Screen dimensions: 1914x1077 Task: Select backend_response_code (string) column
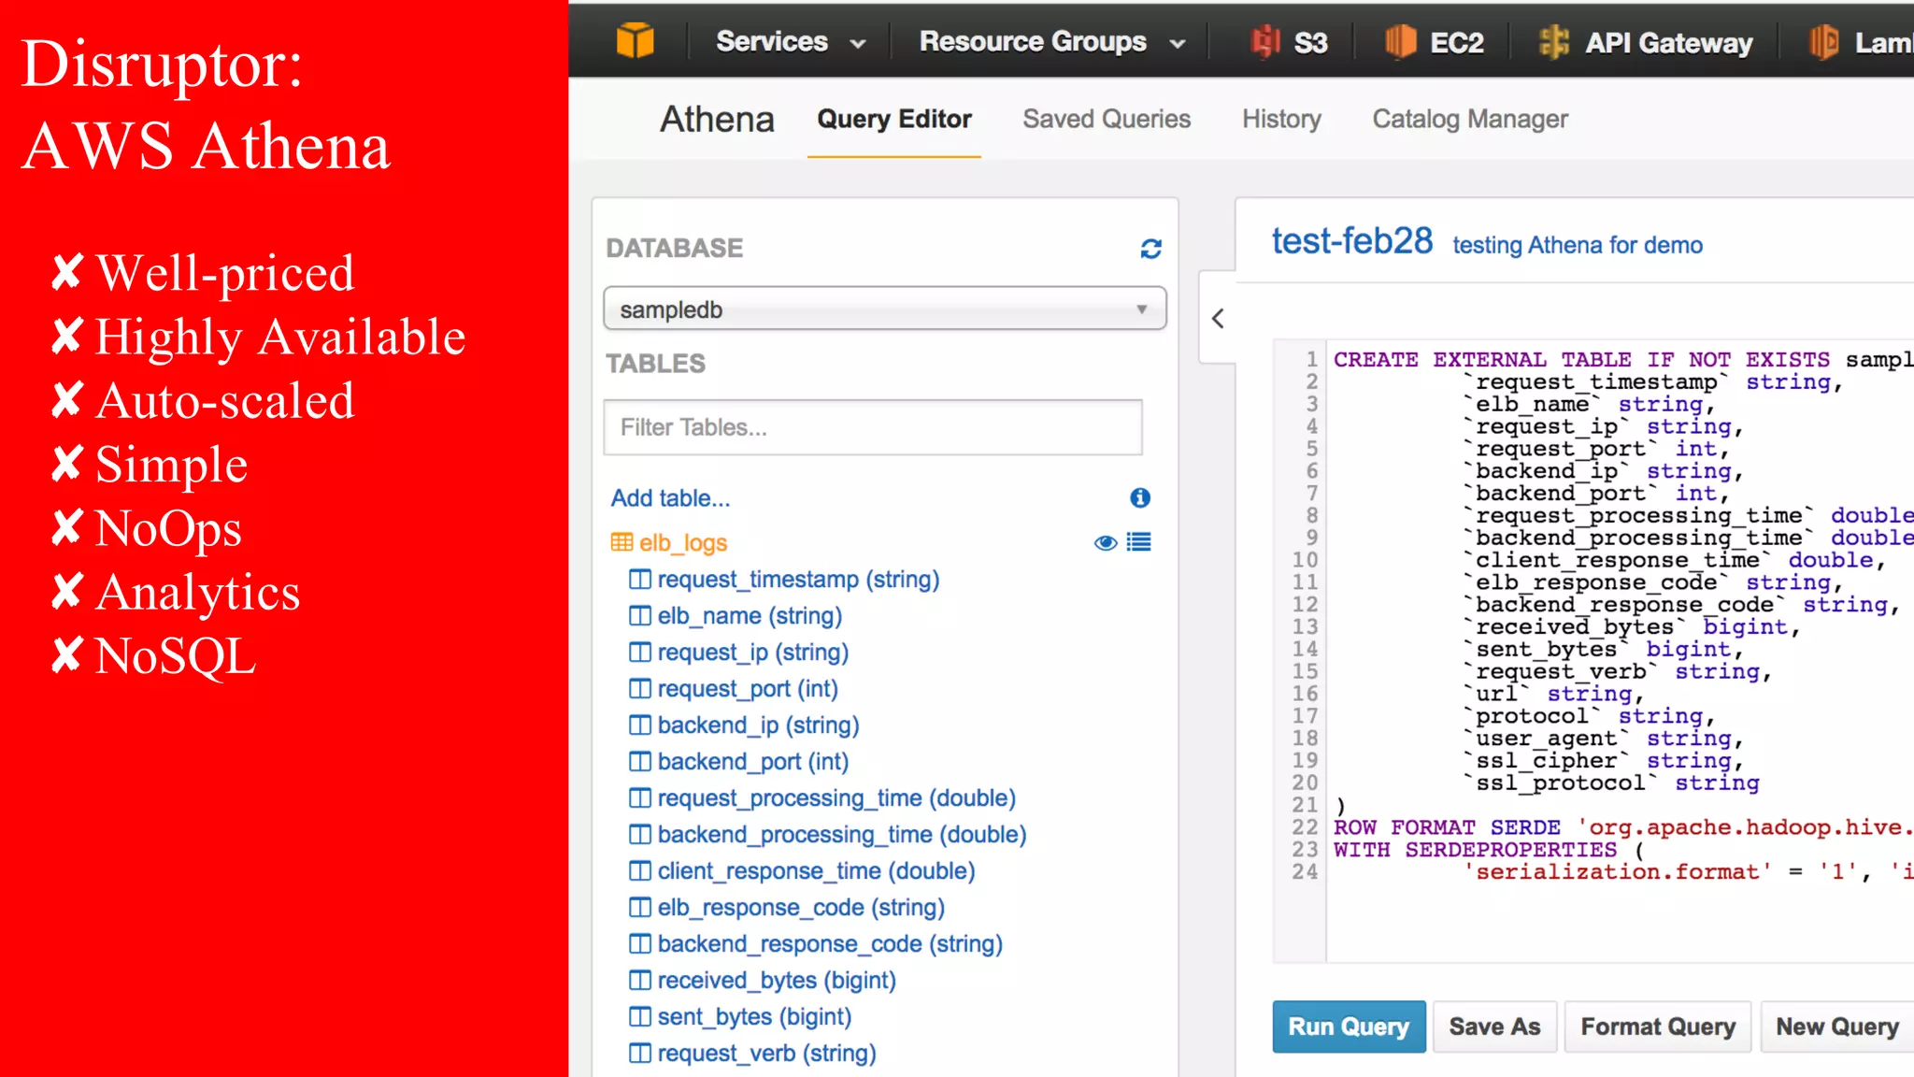point(830,944)
